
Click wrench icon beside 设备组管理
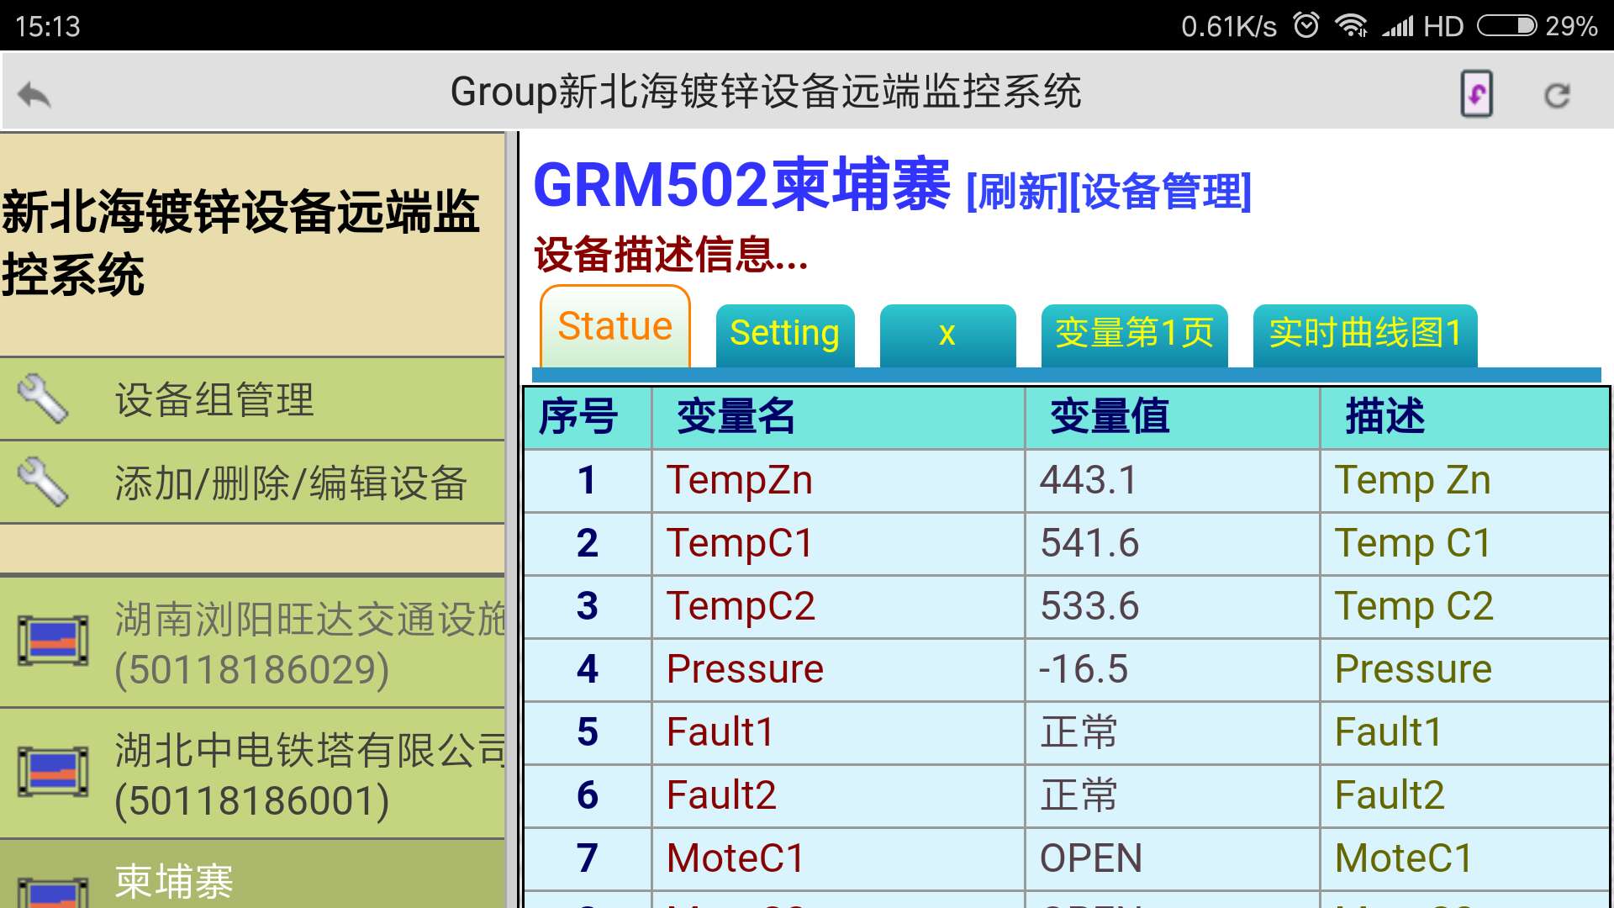point(43,399)
